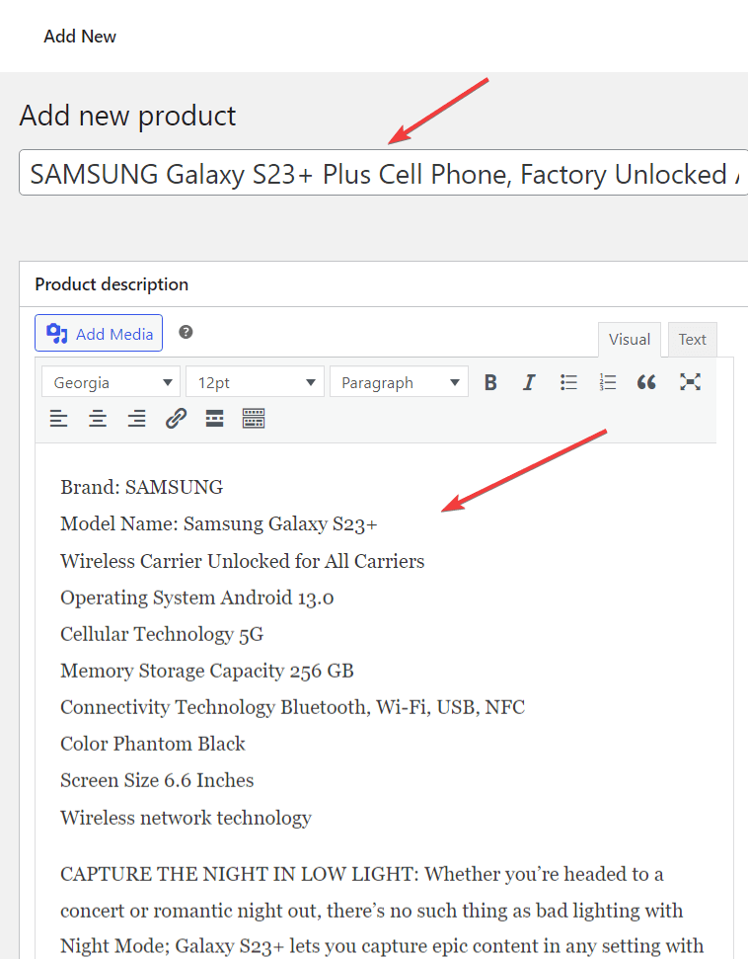Align text left
The image size is (748, 959).
58,419
